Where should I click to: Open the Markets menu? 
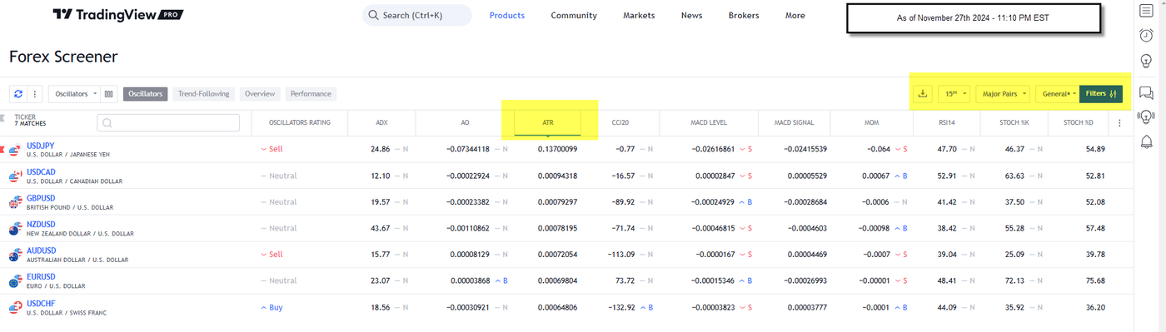pos(639,16)
